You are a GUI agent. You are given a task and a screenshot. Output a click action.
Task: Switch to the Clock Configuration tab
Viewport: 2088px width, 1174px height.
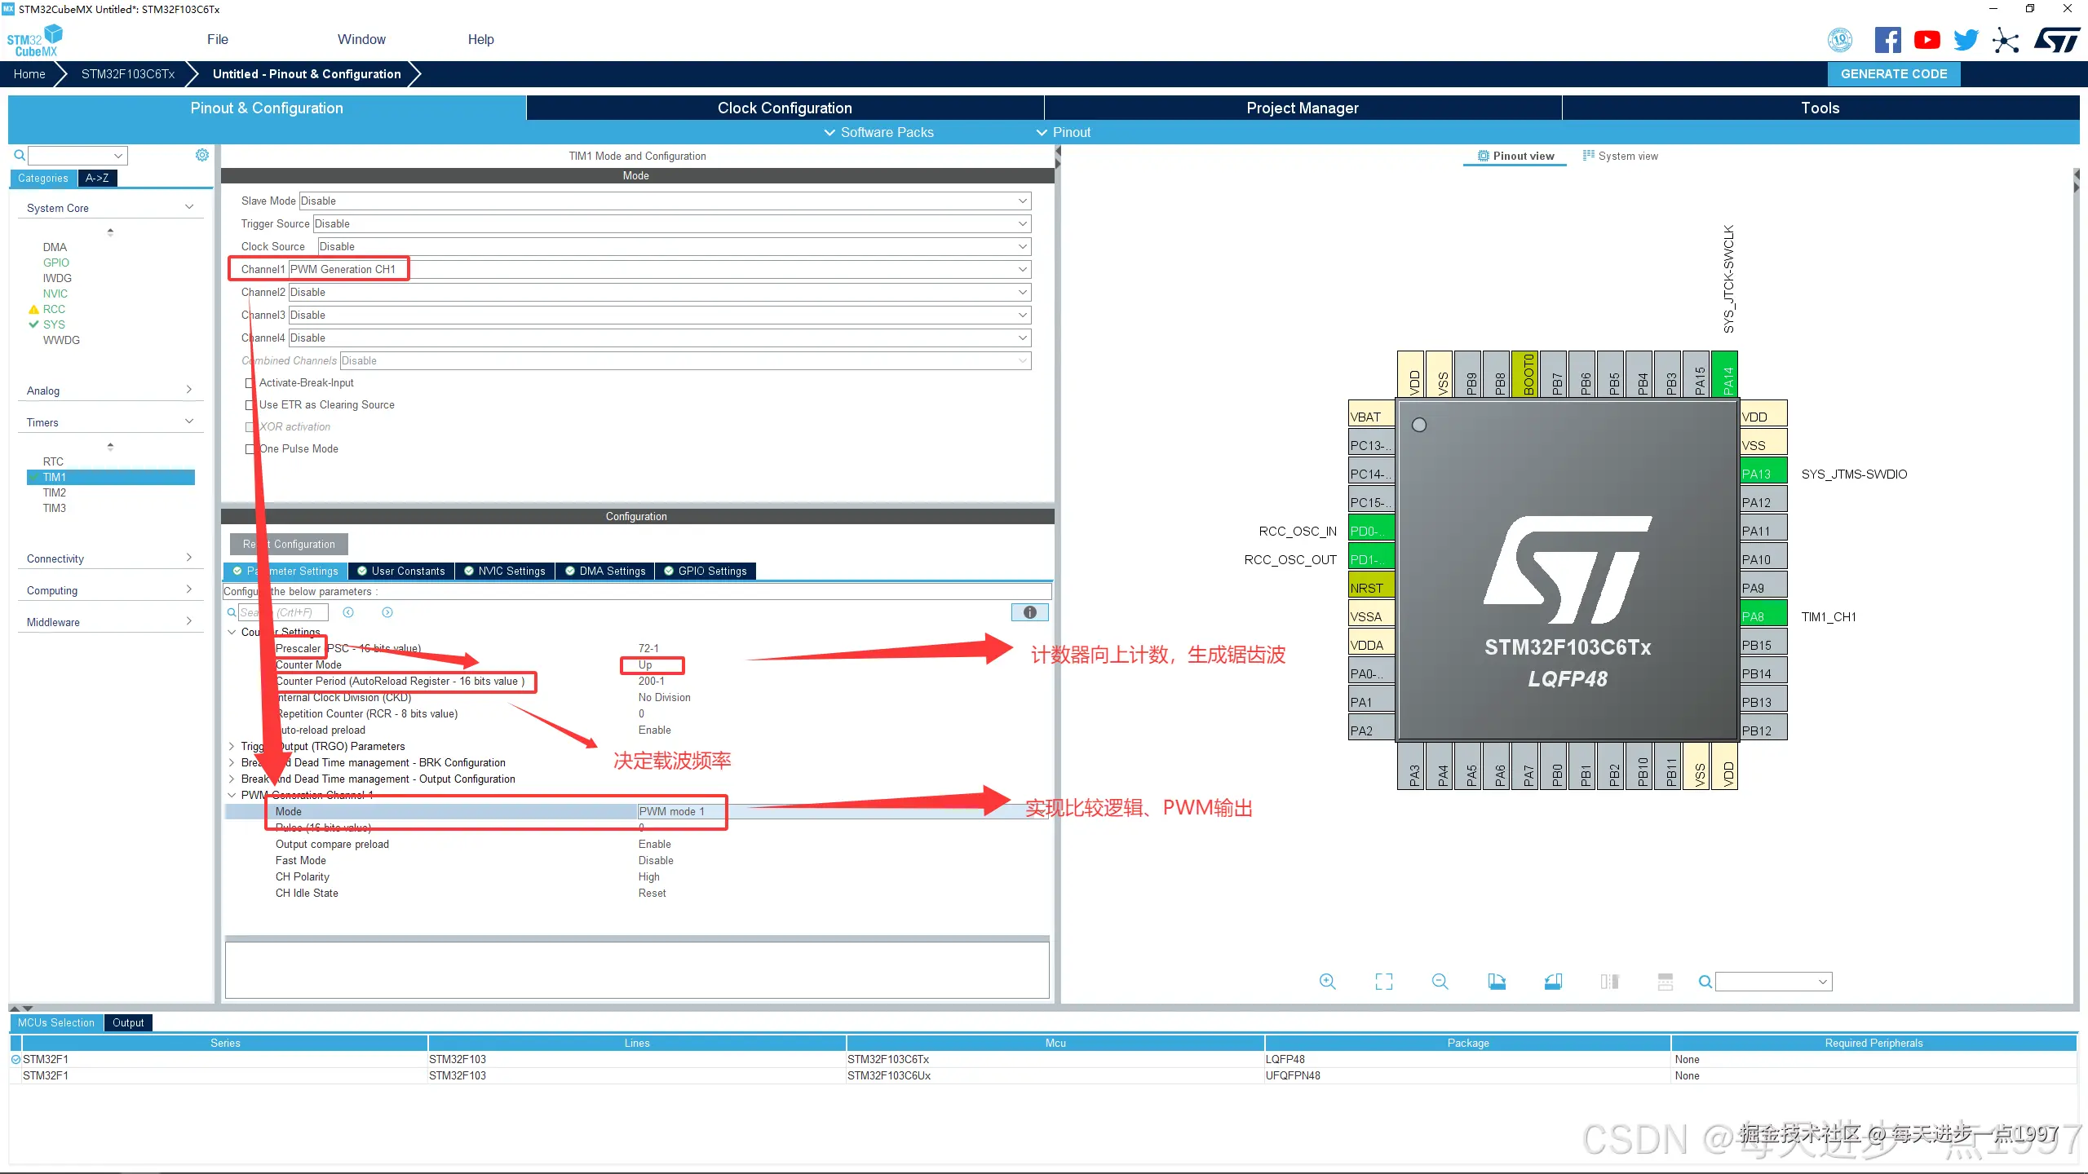785,108
